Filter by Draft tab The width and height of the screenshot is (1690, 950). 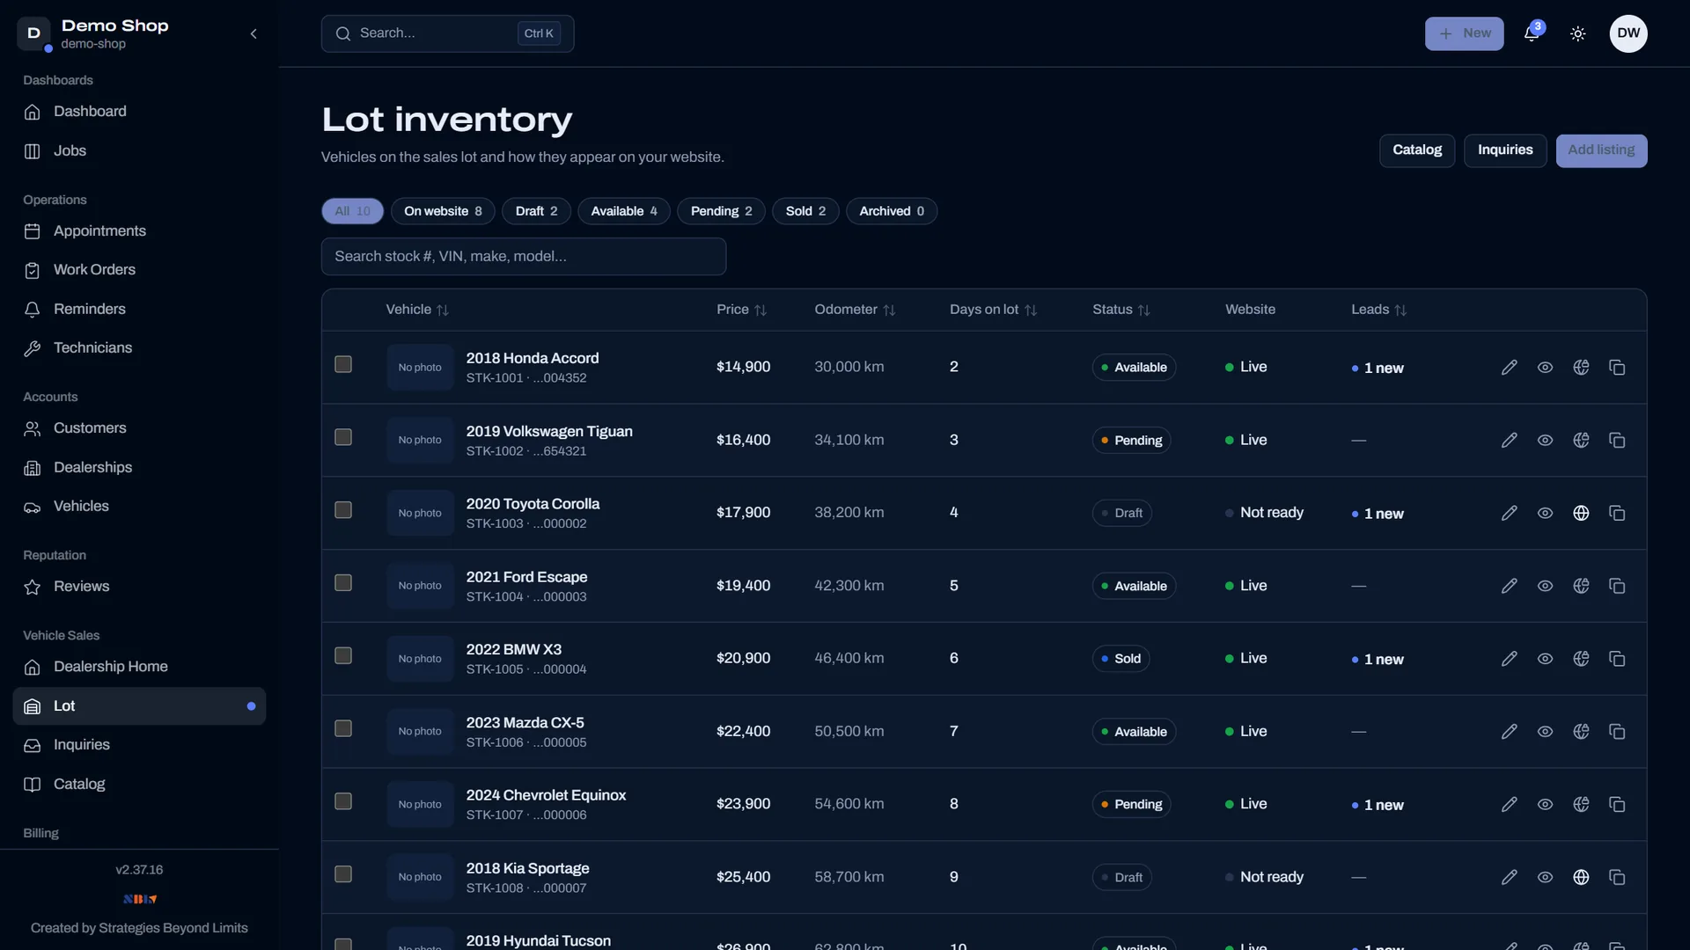point(536,211)
